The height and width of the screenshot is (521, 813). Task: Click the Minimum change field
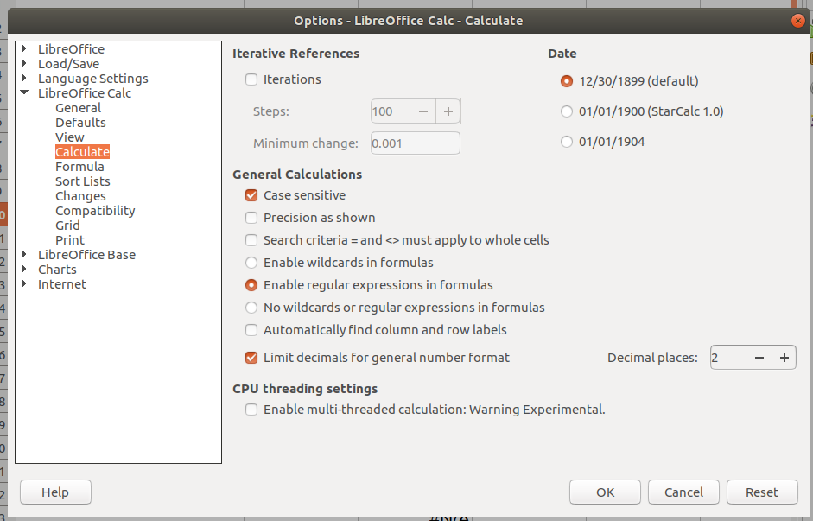tap(416, 143)
